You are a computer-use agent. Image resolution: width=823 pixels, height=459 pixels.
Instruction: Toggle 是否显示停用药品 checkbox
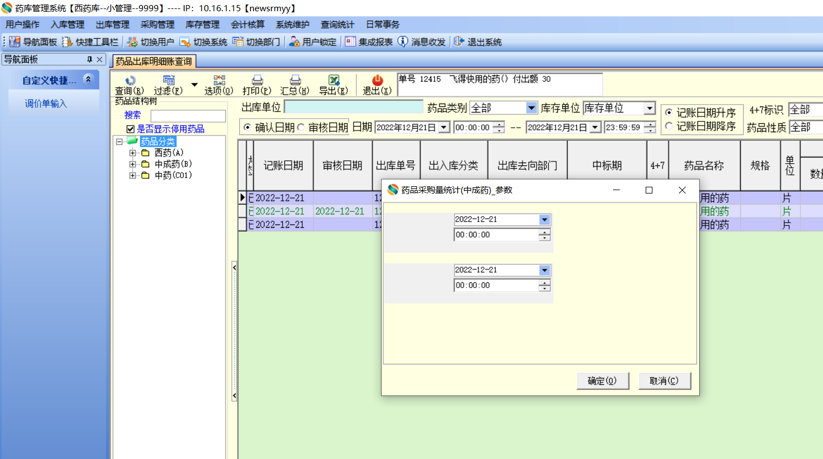pos(131,129)
